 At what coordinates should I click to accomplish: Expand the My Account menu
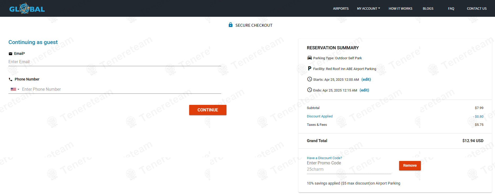click(x=368, y=9)
